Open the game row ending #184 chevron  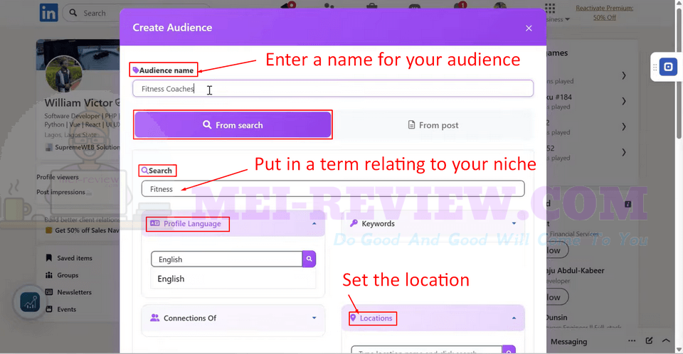tap(624, 102)
